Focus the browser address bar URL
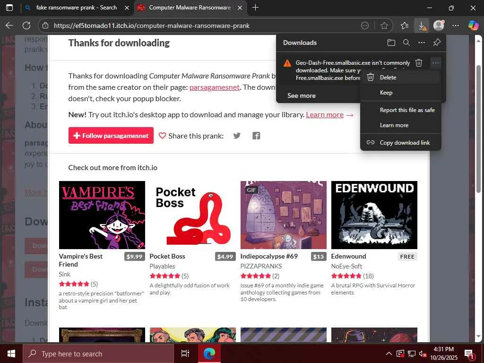Screen dimensions: 484x363 click(x=152, y=26)
